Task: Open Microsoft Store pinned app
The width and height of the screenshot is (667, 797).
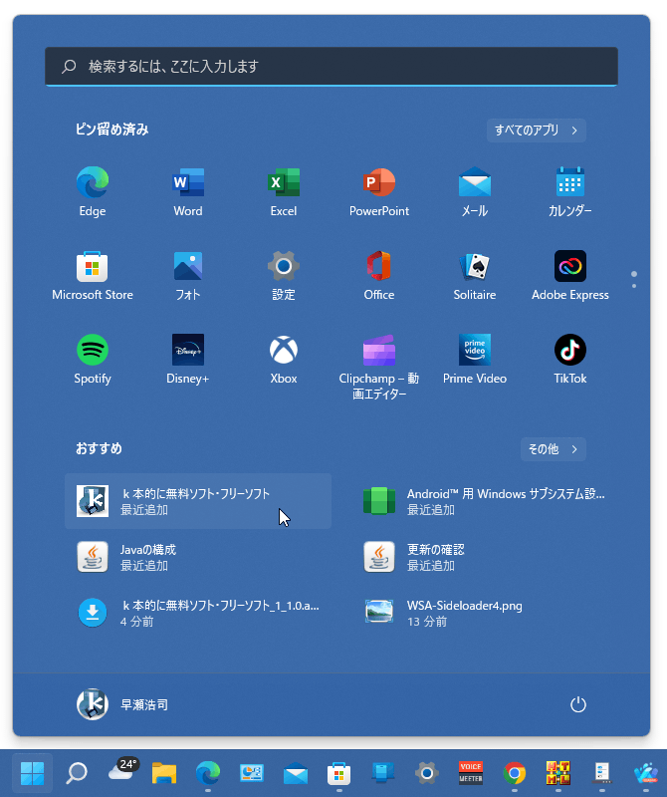Action: 93,276
